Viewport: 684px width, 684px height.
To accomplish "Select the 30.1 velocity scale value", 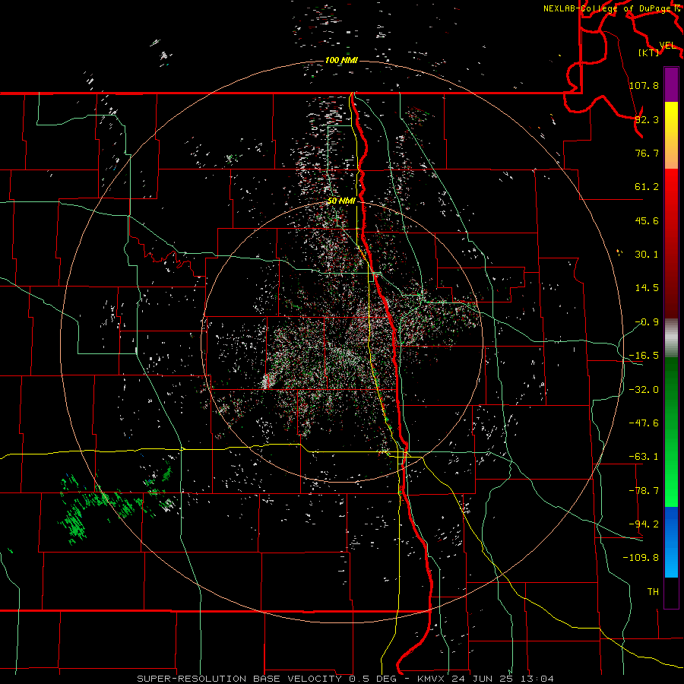I will tap(647, 255).
